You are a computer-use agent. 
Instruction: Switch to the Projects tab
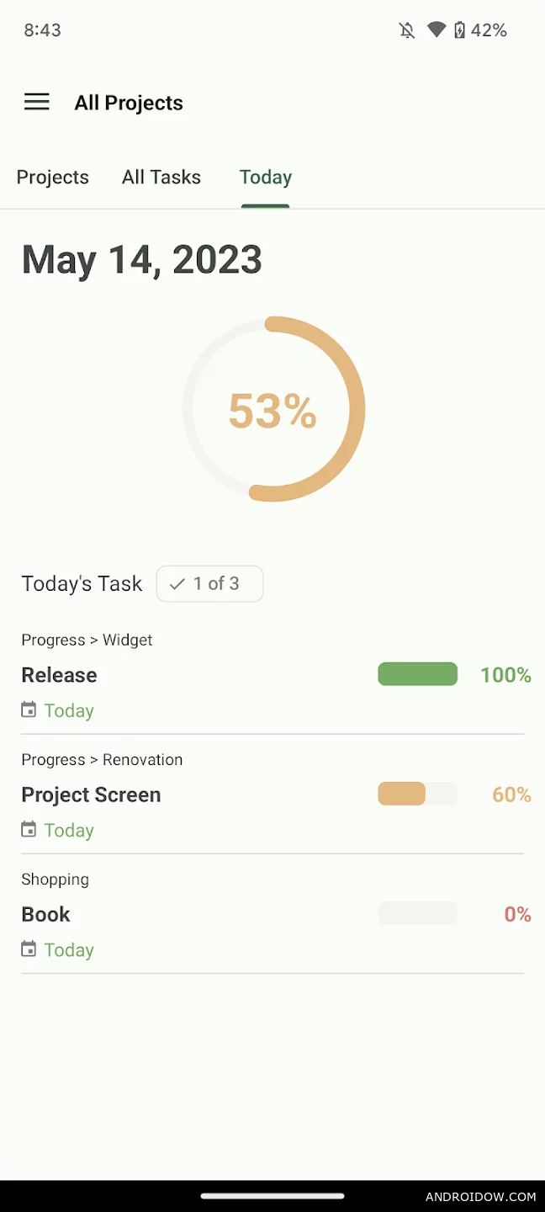click(x=53, y=177)
